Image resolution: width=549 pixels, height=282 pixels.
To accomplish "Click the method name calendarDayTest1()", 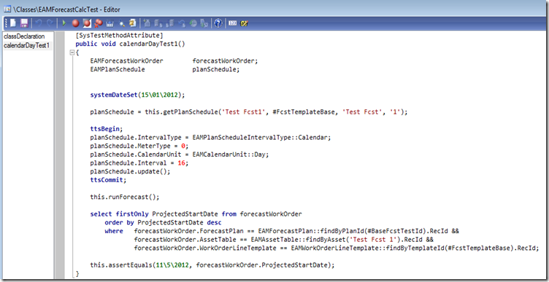I will coord(153,44).
